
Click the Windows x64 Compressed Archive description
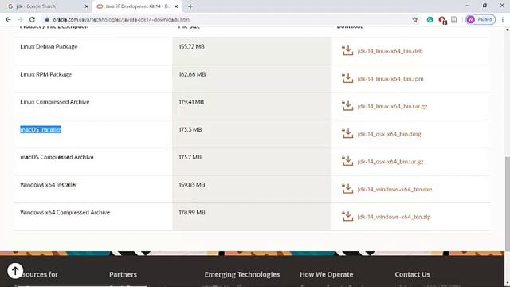[65, 213]
